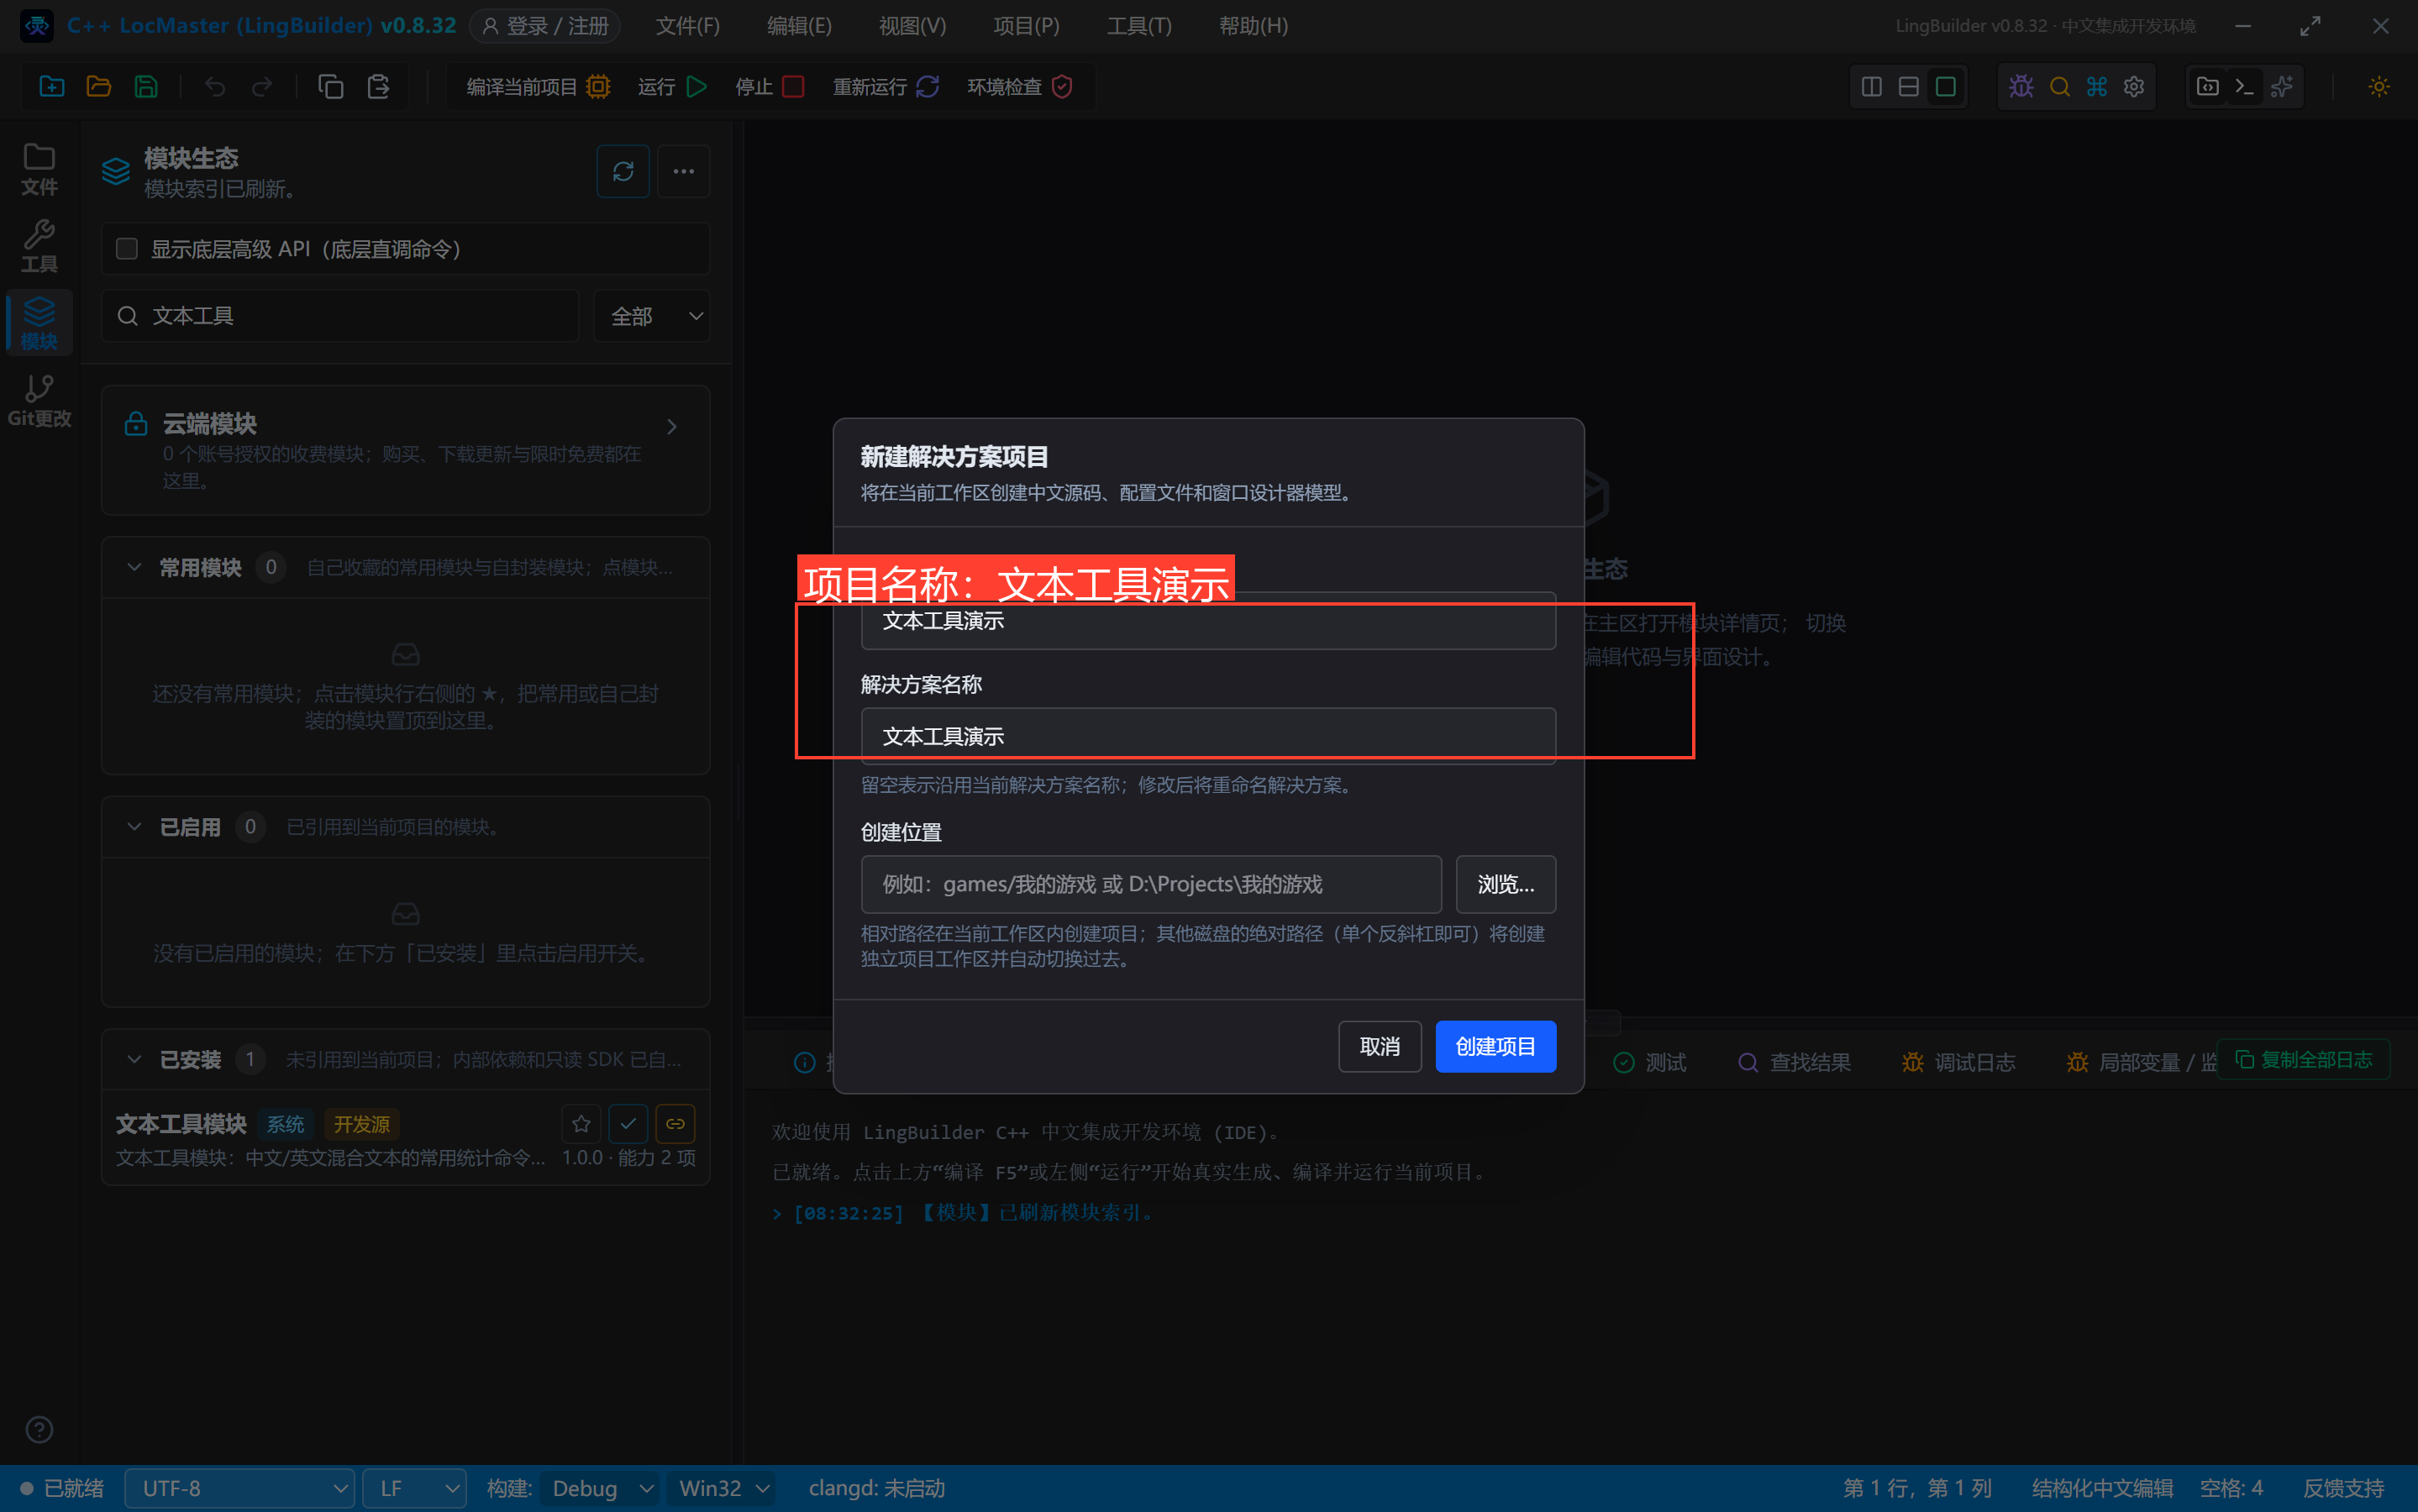The height and width of the screenshot is (1512, 2418).
Task: Click the undo arrow icon
Action: 215,87
